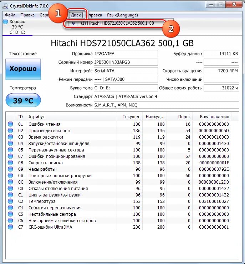
Task: Click raw value 00000000005D
Action: [x=214, y=131]
